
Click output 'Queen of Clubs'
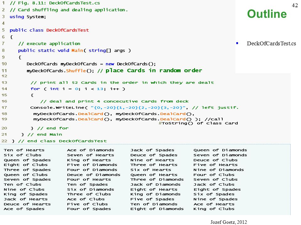click(25, 175)
